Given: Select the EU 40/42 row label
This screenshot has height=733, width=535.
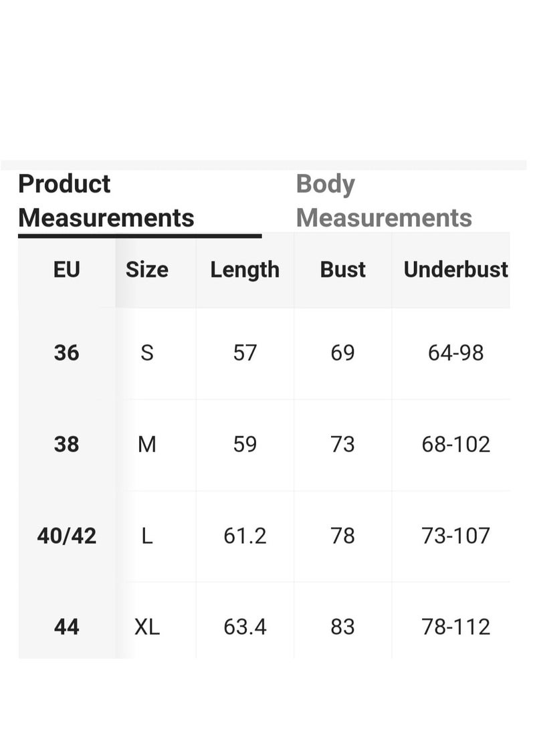Looking at the screenshot, I should pos(66,536).
